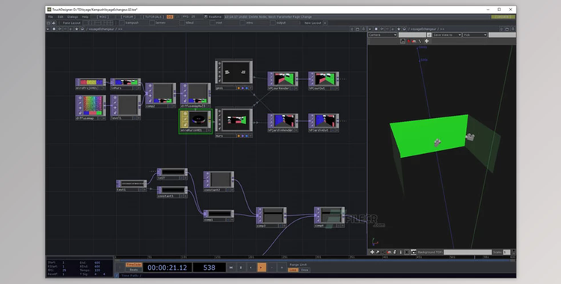
Task: Click the Pane Layout button
Action: click(72, 23)
